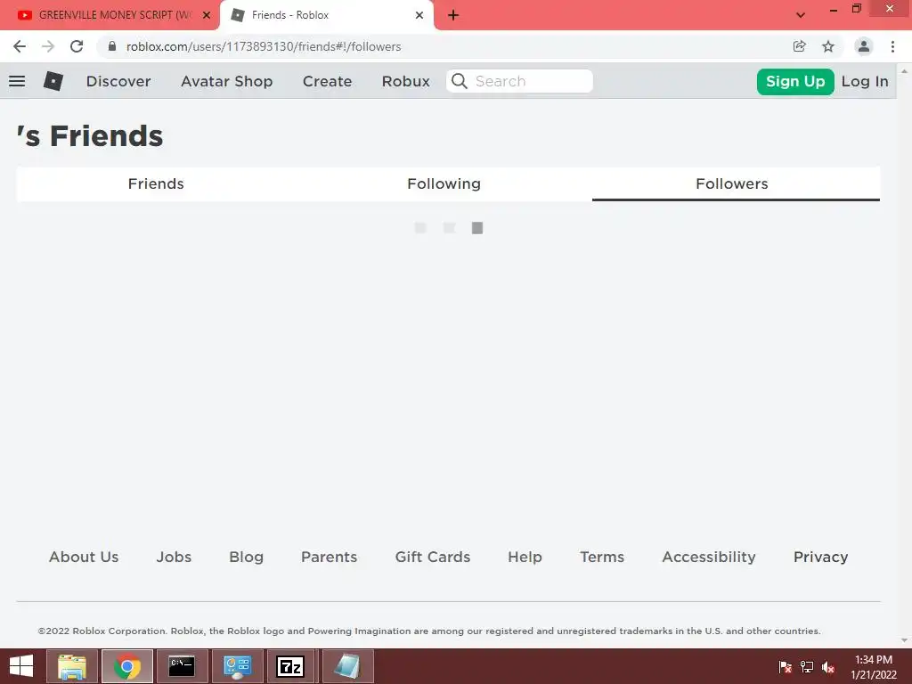View the Privacy footer link
This screenshot has width=912, height=684.
pos(820,557)
